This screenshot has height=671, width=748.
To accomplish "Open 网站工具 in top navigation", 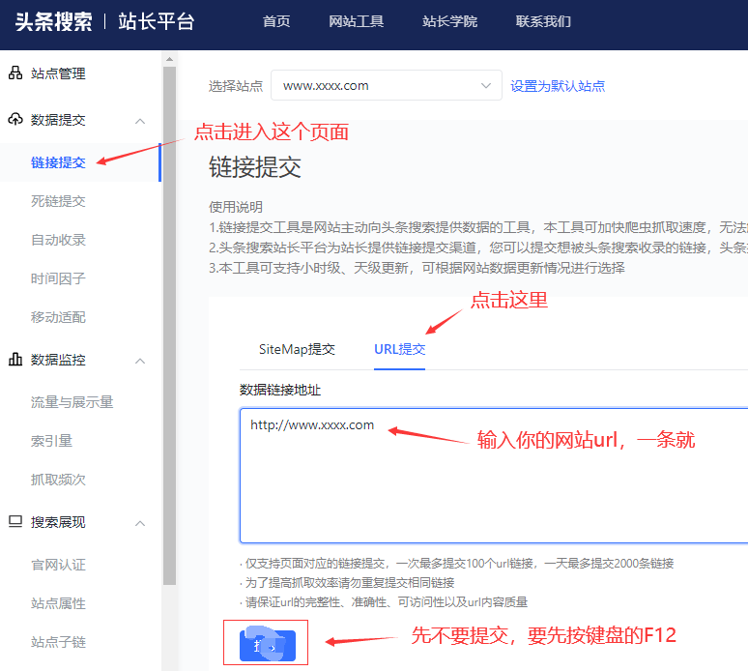I will coord(357,21).
